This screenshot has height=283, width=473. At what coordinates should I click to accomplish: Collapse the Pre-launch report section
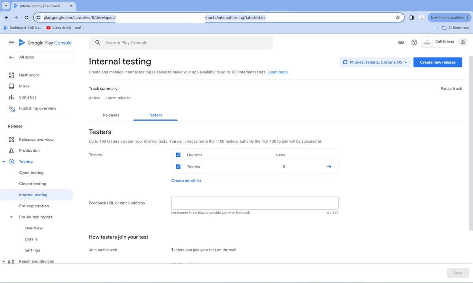point(11,217)
